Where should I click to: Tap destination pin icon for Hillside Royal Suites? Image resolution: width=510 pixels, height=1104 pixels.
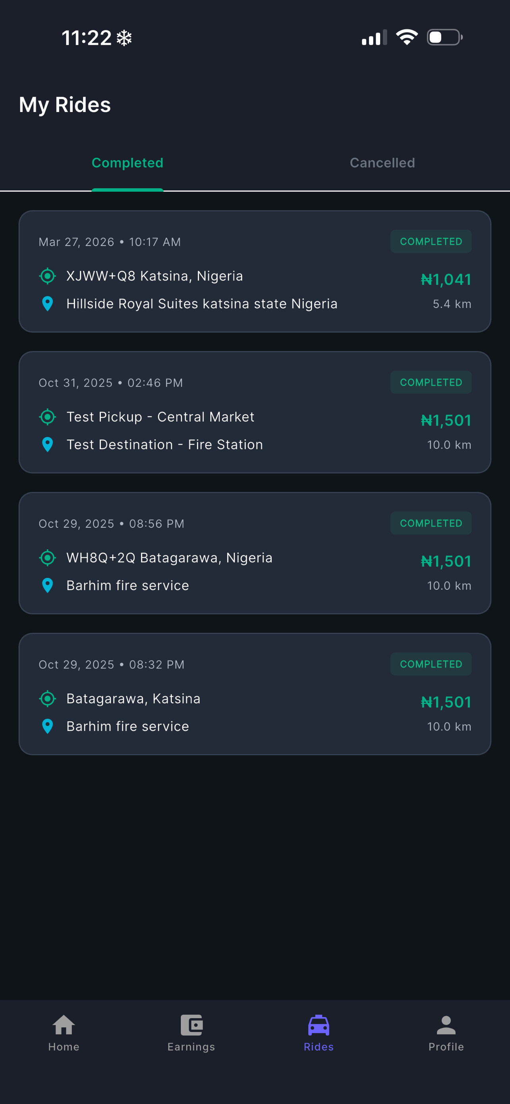(x=48, y=304)
